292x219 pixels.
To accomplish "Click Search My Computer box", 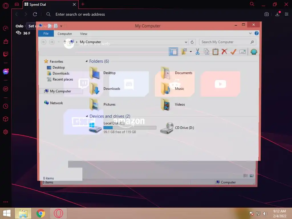I will point(228,42).
